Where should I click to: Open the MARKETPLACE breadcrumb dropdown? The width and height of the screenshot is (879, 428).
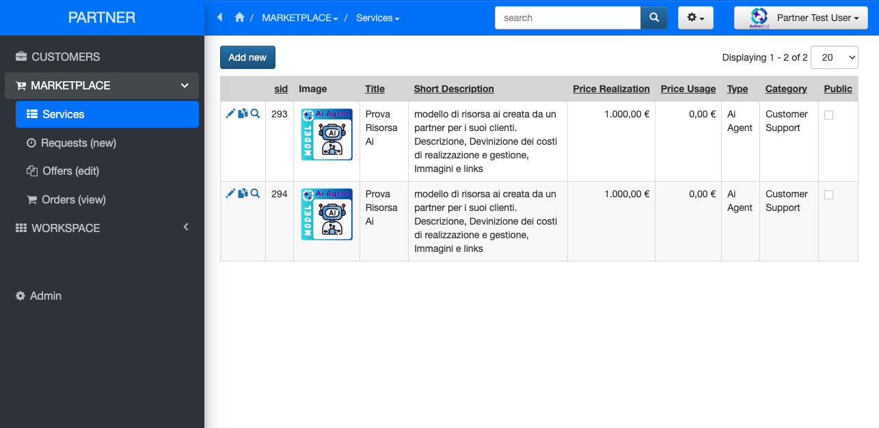click(300, 18)
